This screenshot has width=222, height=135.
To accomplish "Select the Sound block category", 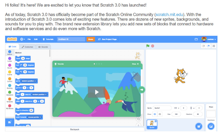I will [x=10, y=66].
